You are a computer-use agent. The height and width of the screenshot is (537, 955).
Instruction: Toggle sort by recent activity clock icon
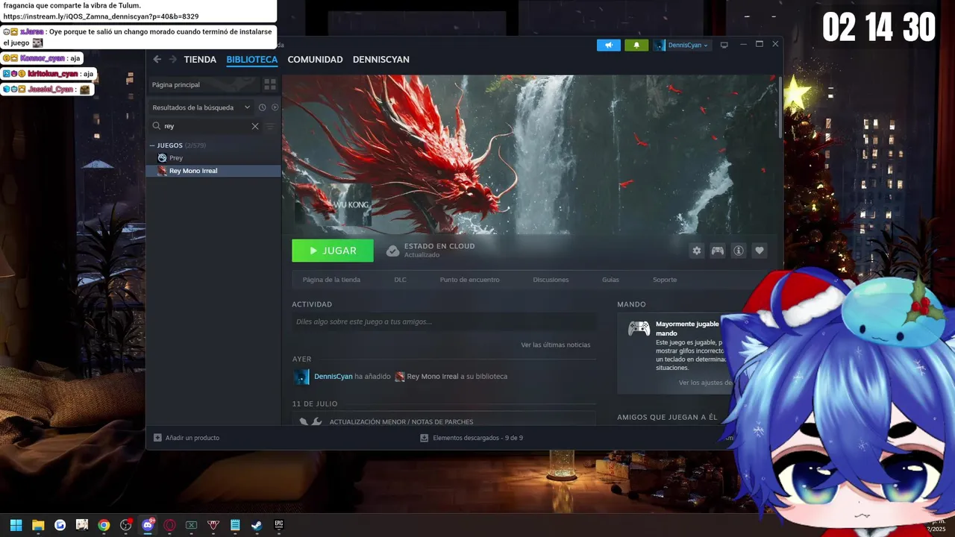263,107
